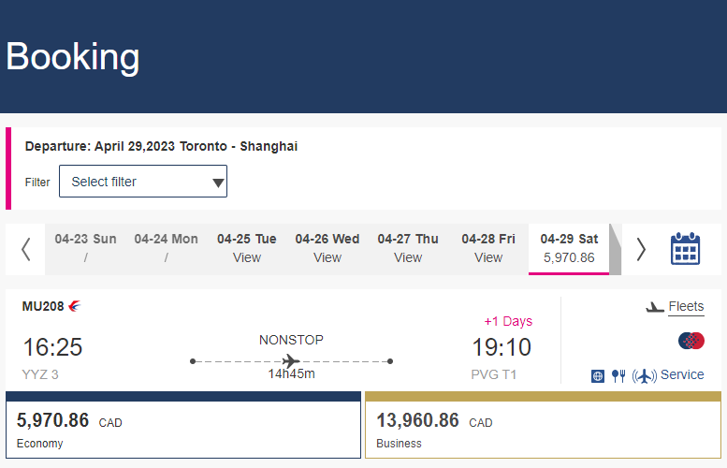Click the red and blue partner logo
Viewport: 727px width, 468px height.
point(691,341)
